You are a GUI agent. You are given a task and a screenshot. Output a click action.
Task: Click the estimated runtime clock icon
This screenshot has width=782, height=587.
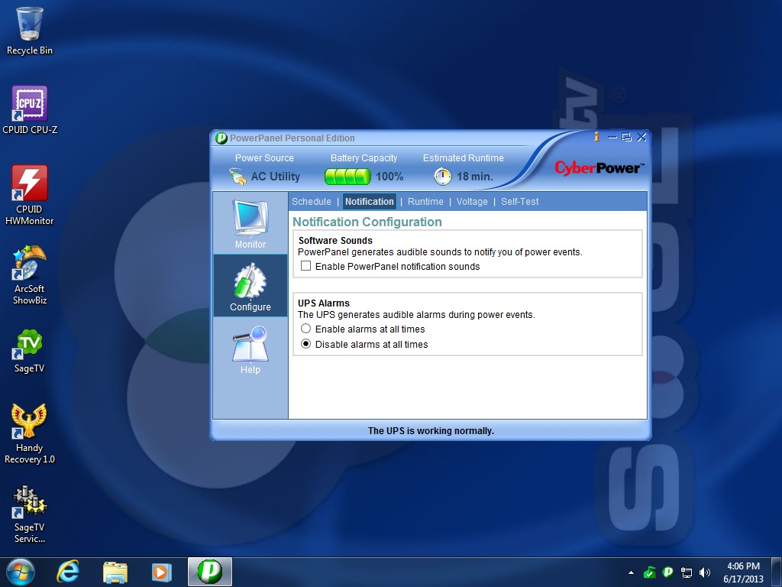(442, 177)
